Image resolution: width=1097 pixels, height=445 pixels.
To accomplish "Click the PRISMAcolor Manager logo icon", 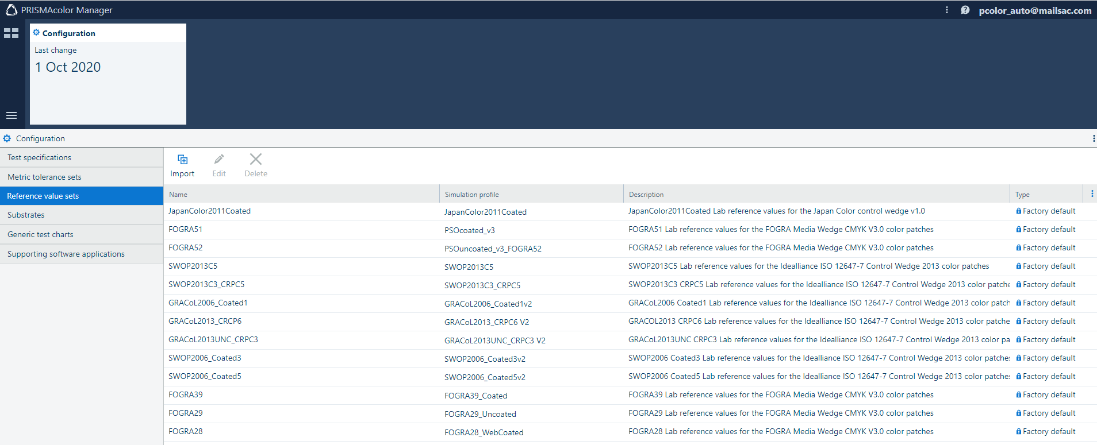I will 11,10.
